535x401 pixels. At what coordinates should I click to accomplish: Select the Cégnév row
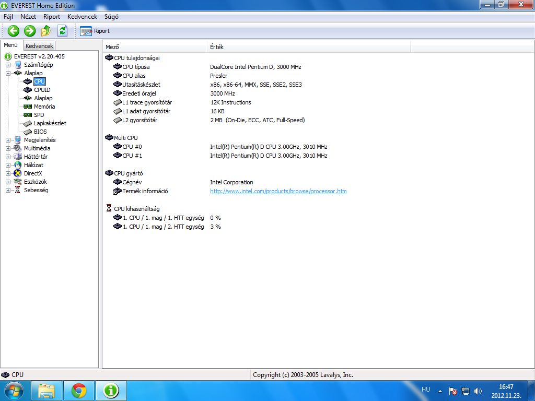[183, 182]
